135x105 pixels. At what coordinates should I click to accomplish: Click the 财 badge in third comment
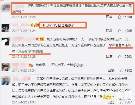coord(42,39)
